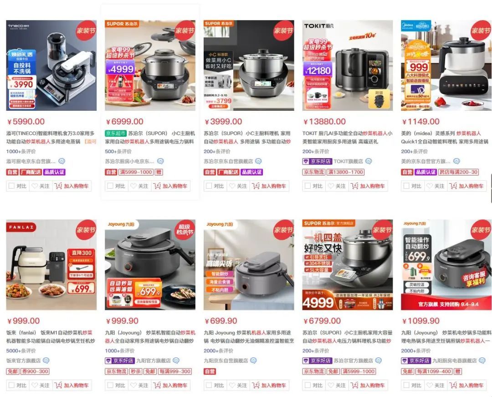Click 每满1099-400 tag on ¥1099.90 product
The image size is (492, 397).
[x=434, y=371]
